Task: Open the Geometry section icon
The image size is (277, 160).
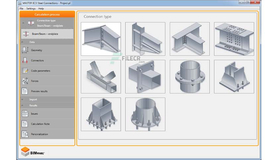Action: click(25, 50)
